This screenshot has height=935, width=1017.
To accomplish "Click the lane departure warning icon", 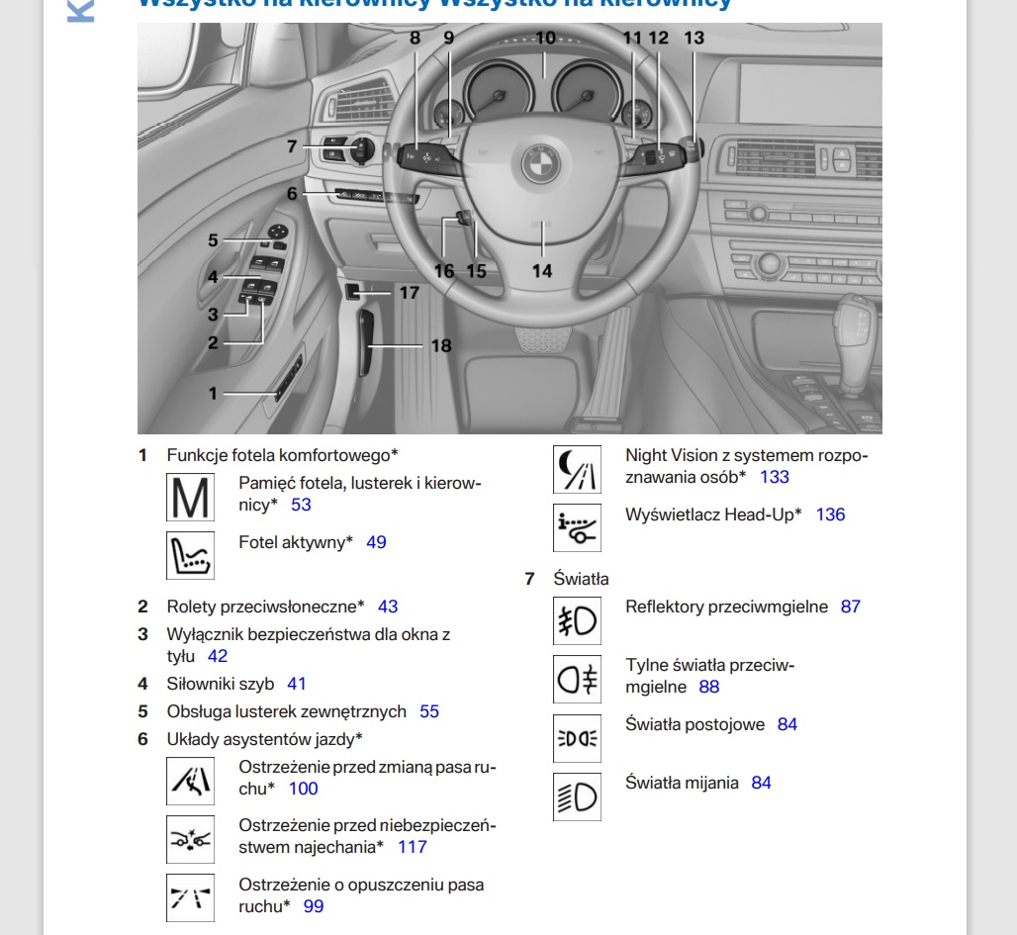I will pos(190,898).
